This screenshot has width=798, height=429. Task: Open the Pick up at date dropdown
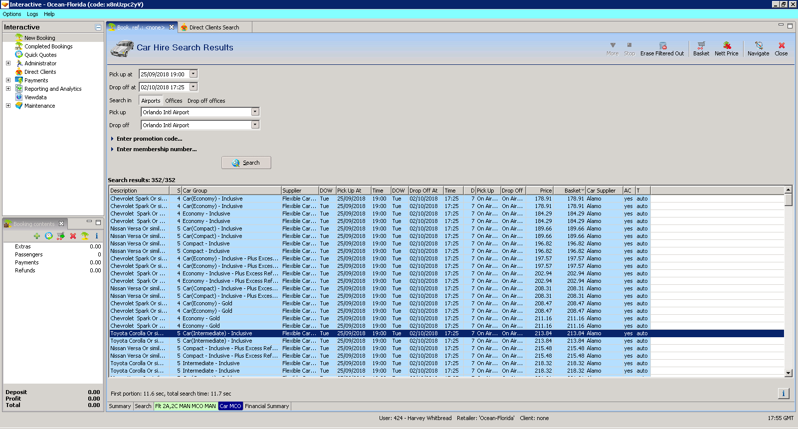click(x=194, y=74)
